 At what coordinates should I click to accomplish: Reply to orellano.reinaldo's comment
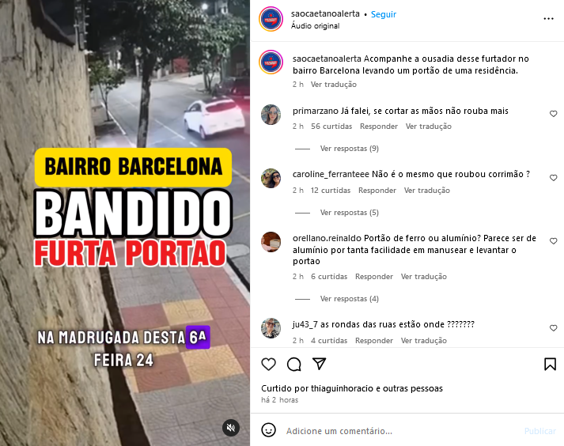374,277
